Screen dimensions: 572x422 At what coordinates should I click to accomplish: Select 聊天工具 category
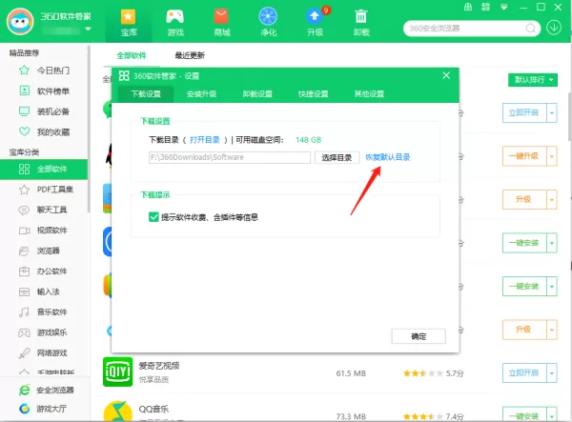(x=44, y=210)
